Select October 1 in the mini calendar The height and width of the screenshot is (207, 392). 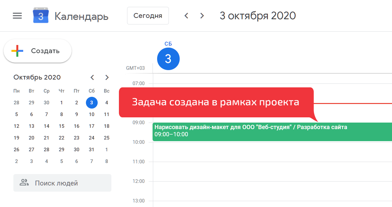click(x=61, y=103)
